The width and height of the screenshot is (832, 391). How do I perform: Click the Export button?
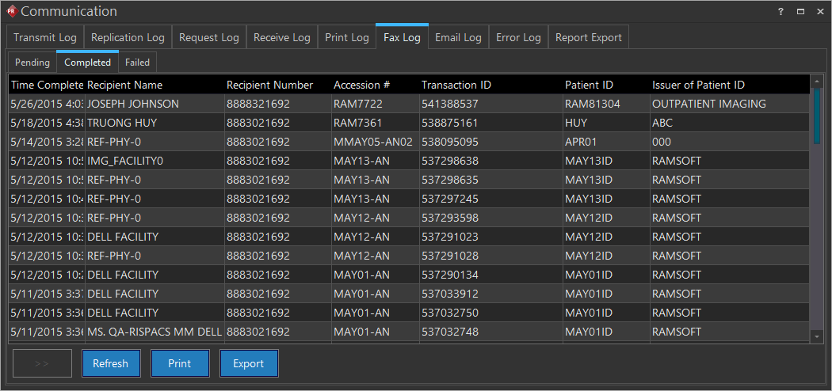coord(248,363)
